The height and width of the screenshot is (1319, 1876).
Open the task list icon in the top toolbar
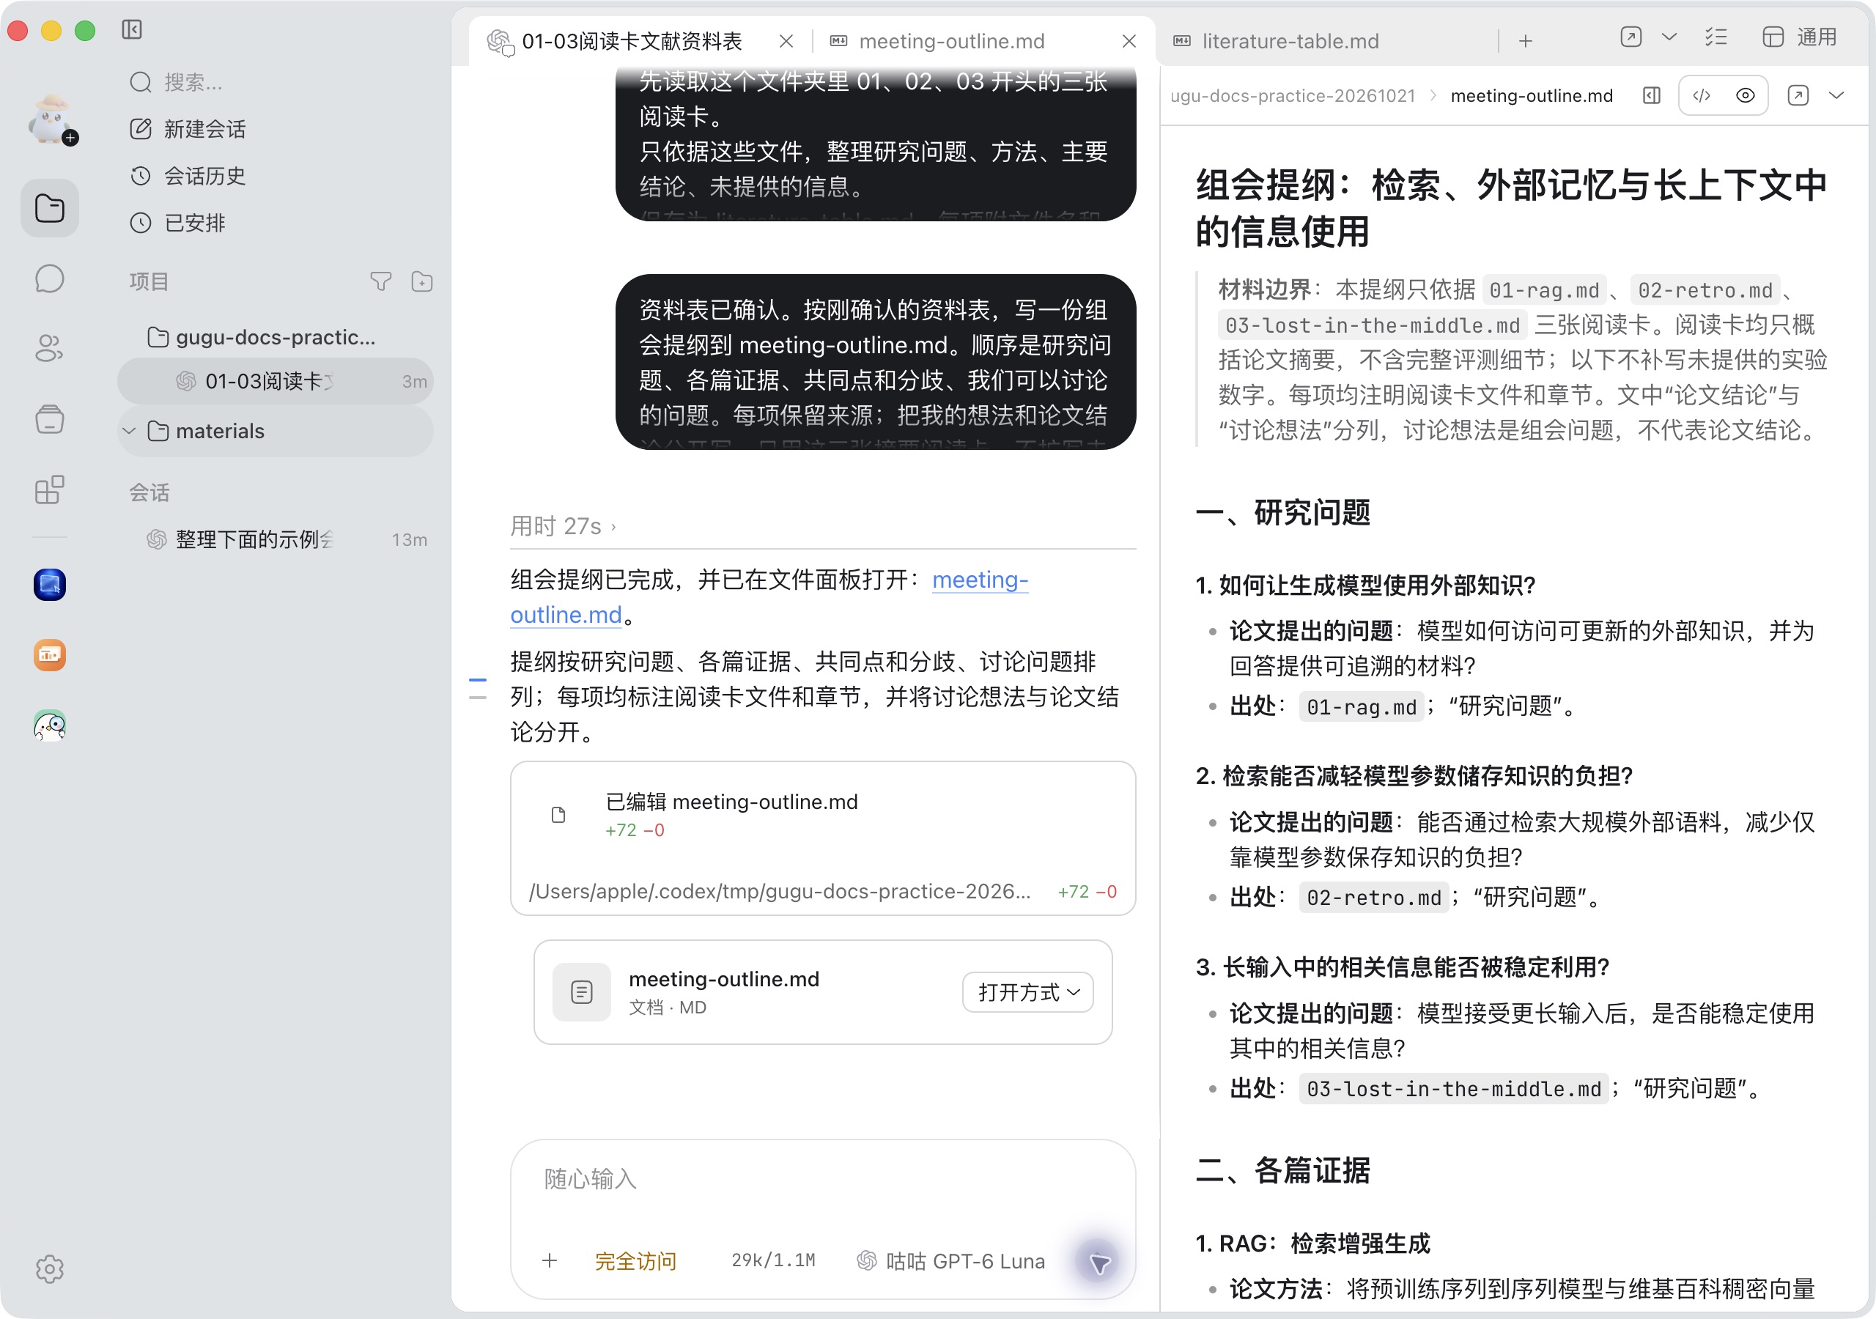1716,37
